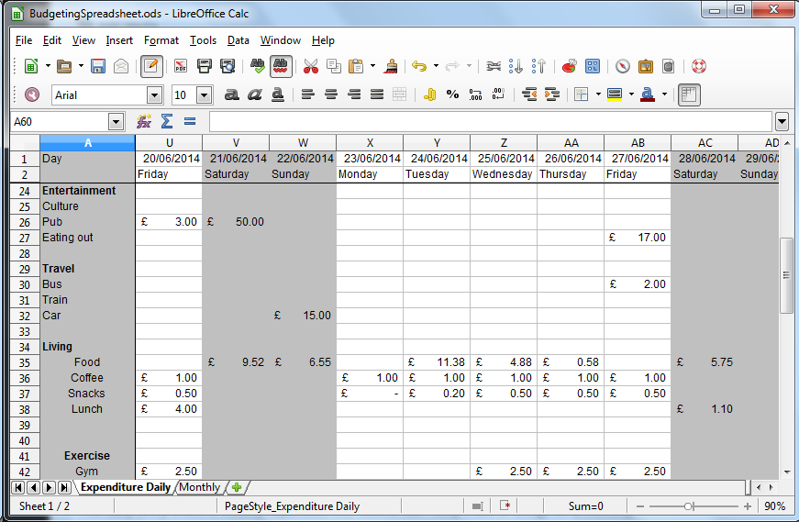Image resolution: width=799 pixels, height=522 pixels.
Task: Click the Print icon
Action: [204, 66]
